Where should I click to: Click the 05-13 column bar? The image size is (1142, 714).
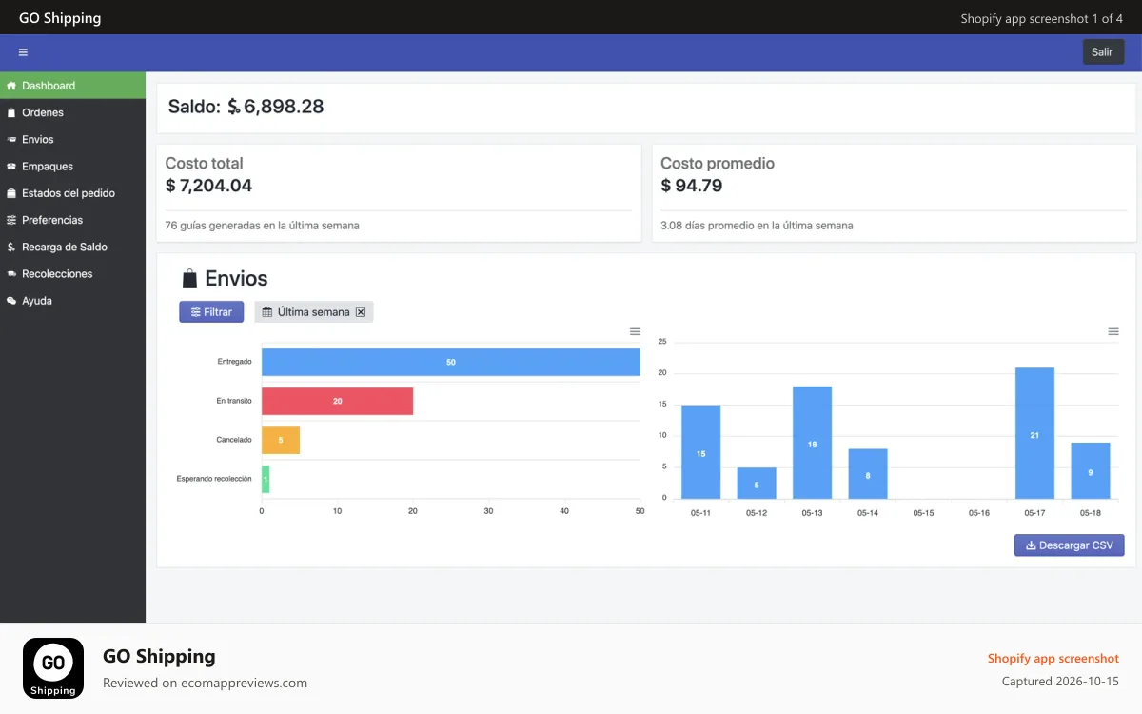click(x=812, y=443)
